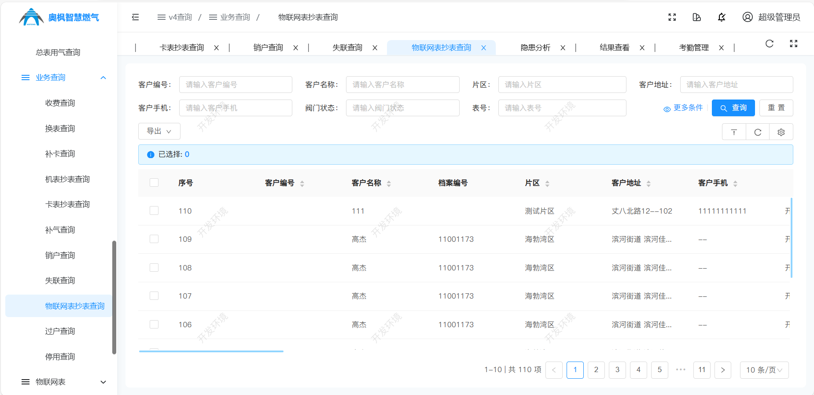Screen dimensions: 814x395
Task: Close the 物联网表抄表查询 tab
Action: pyautogui.click(x=484, y=48)
